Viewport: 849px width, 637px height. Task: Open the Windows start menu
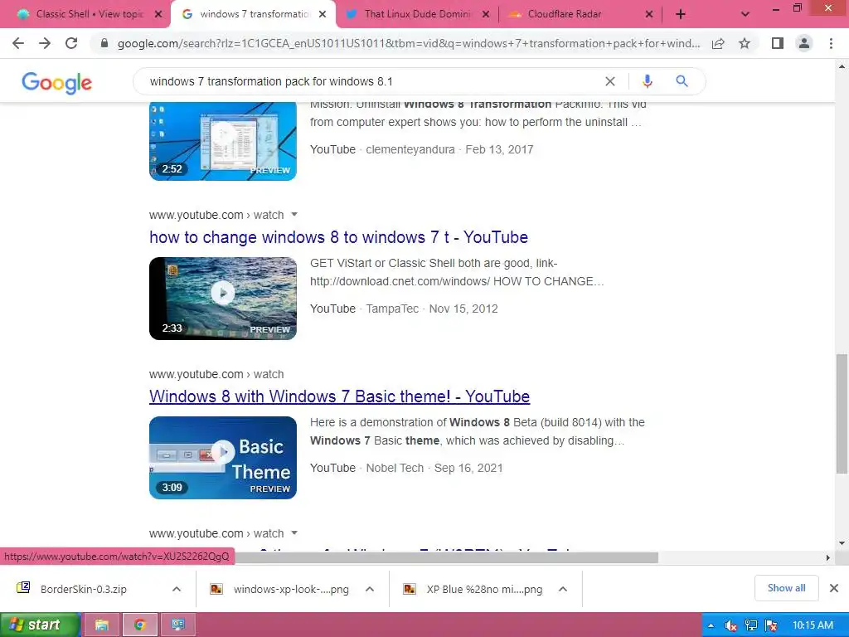pos(40,625)
